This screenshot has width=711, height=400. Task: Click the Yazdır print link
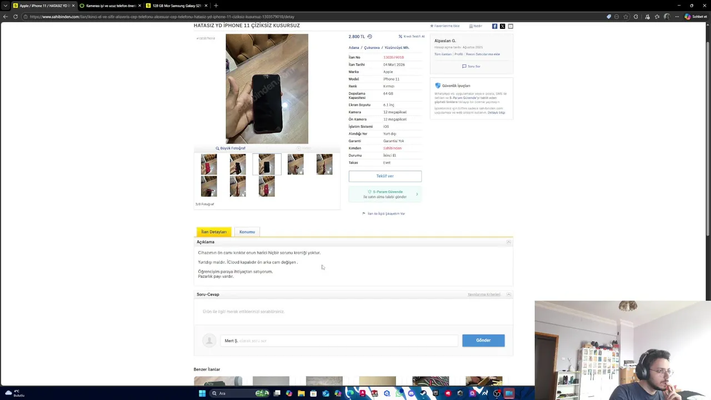(x=475, y=26)
